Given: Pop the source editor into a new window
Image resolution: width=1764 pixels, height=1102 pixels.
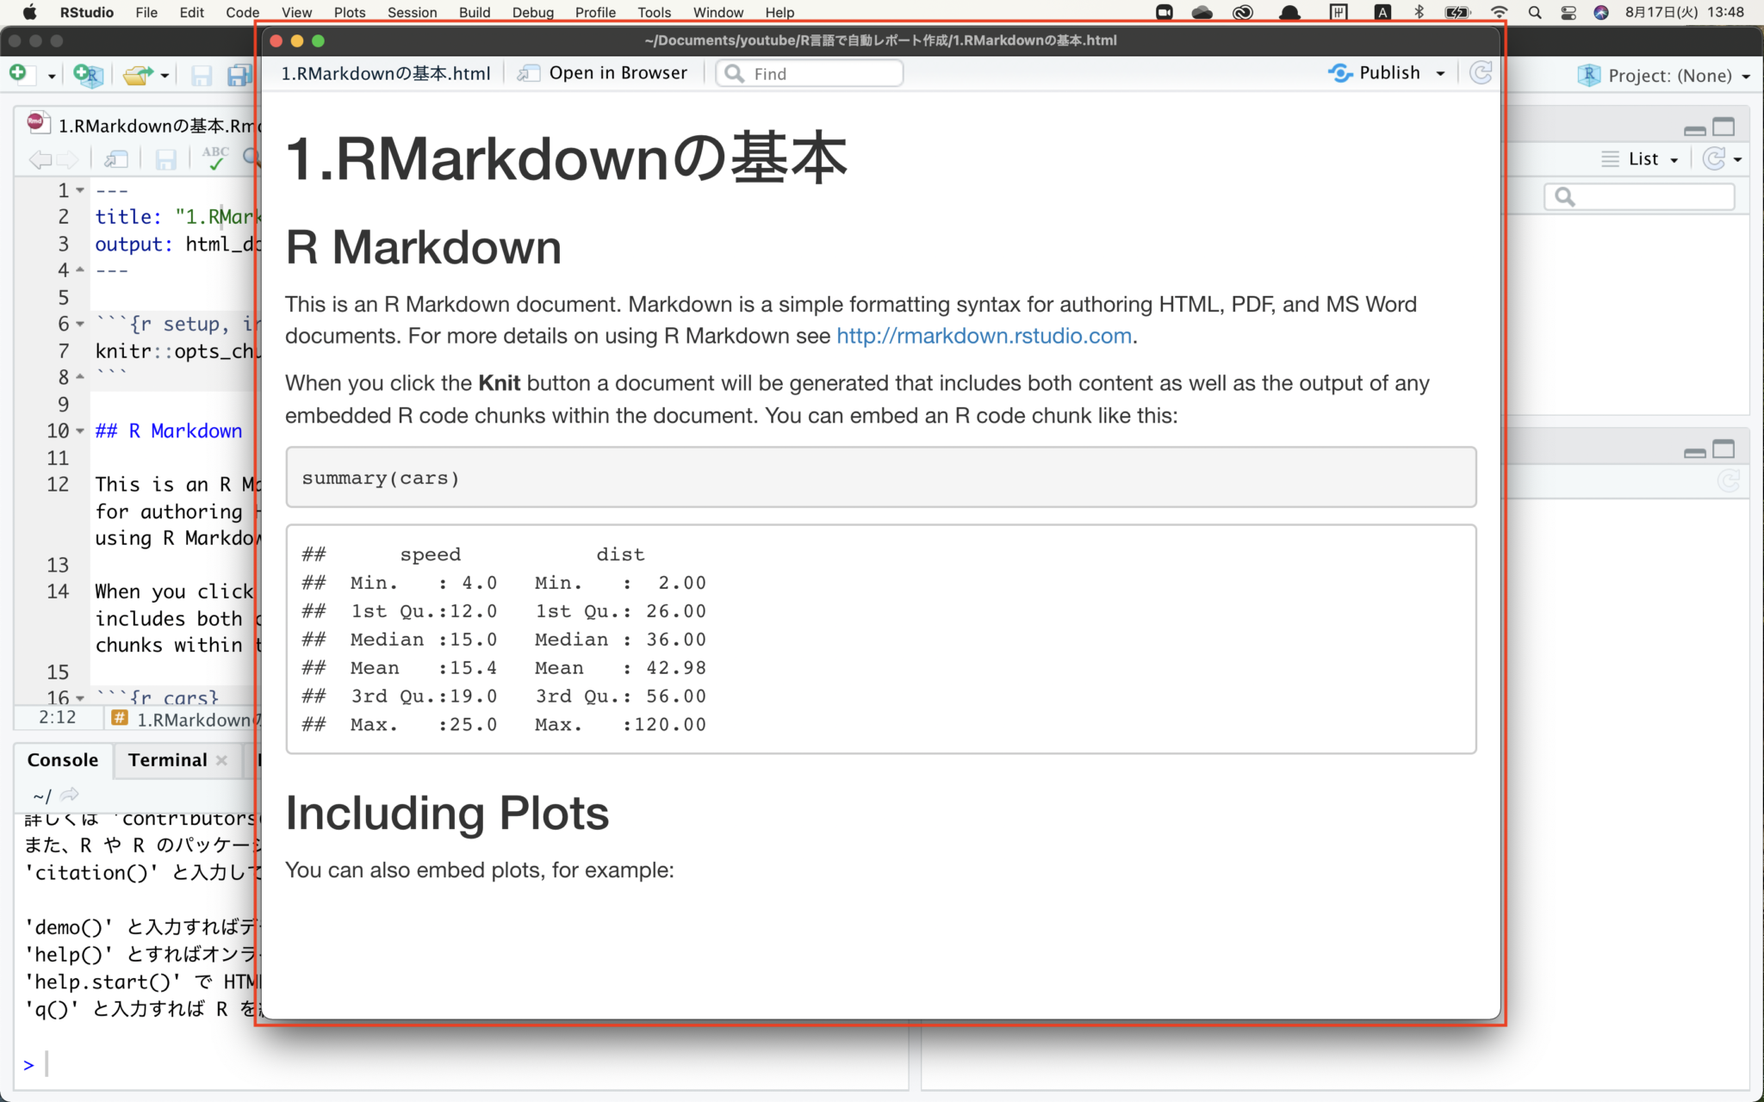Looking at the screenshot, I should coord(117,158).
